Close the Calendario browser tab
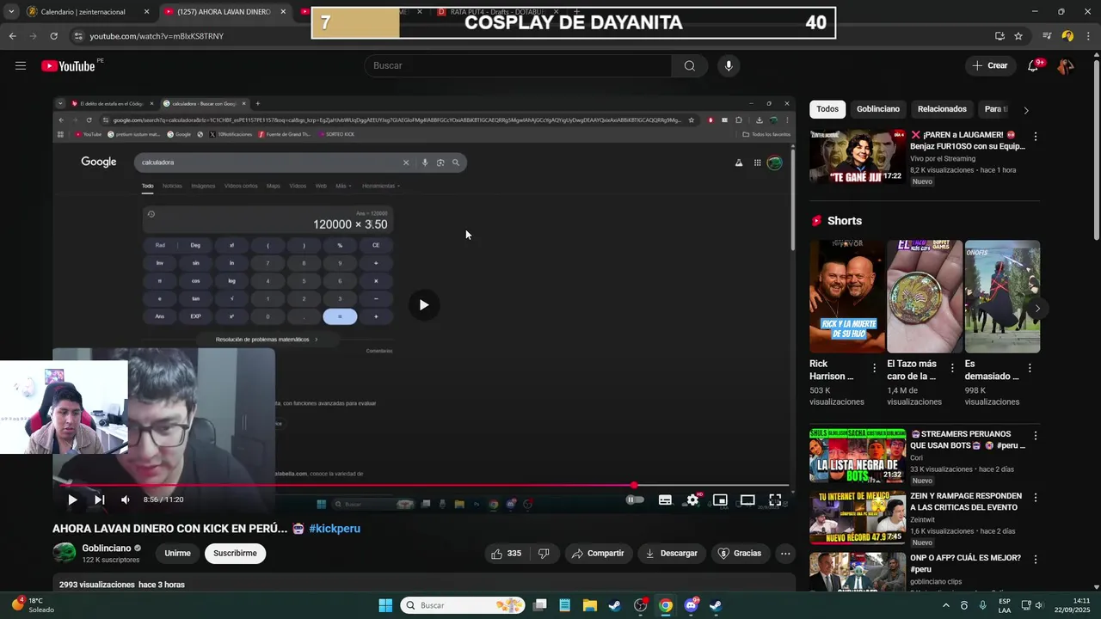 click(x=146, y=12)
